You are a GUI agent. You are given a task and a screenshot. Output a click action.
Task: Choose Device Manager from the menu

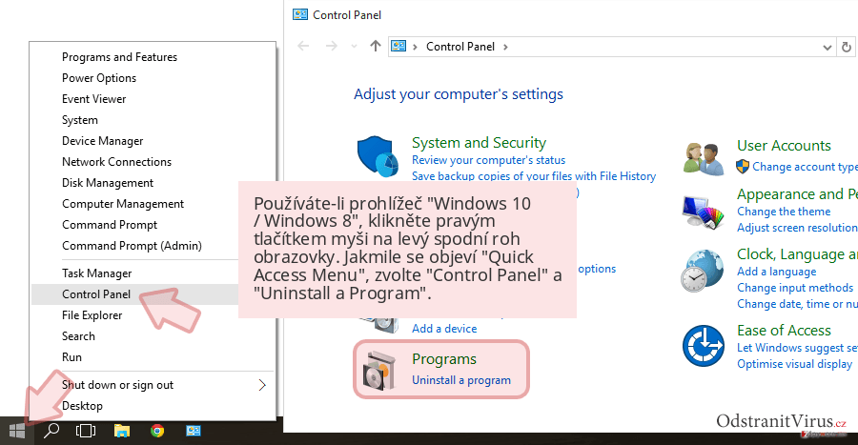102,141
